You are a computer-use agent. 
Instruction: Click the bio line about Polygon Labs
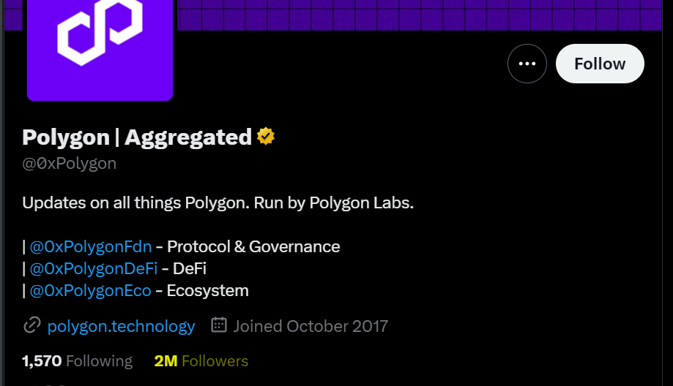click(218, 203)
